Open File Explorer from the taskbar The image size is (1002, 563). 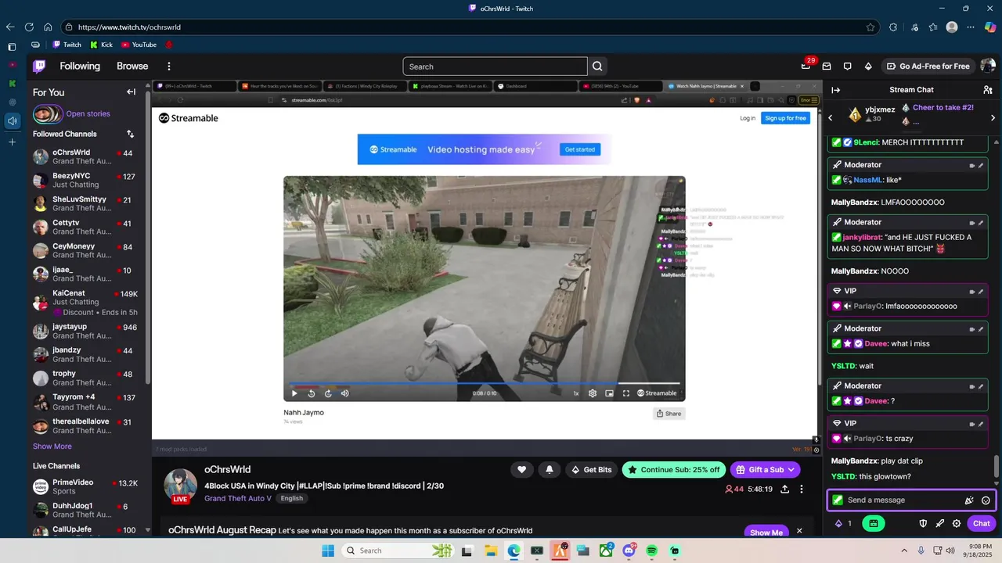coord(490,550)
